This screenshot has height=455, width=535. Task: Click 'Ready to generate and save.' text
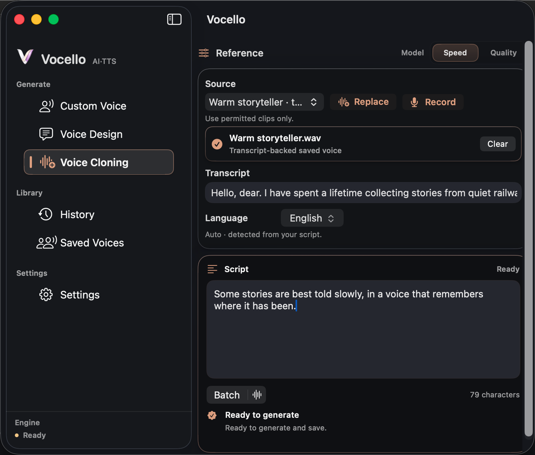point(276,428)
